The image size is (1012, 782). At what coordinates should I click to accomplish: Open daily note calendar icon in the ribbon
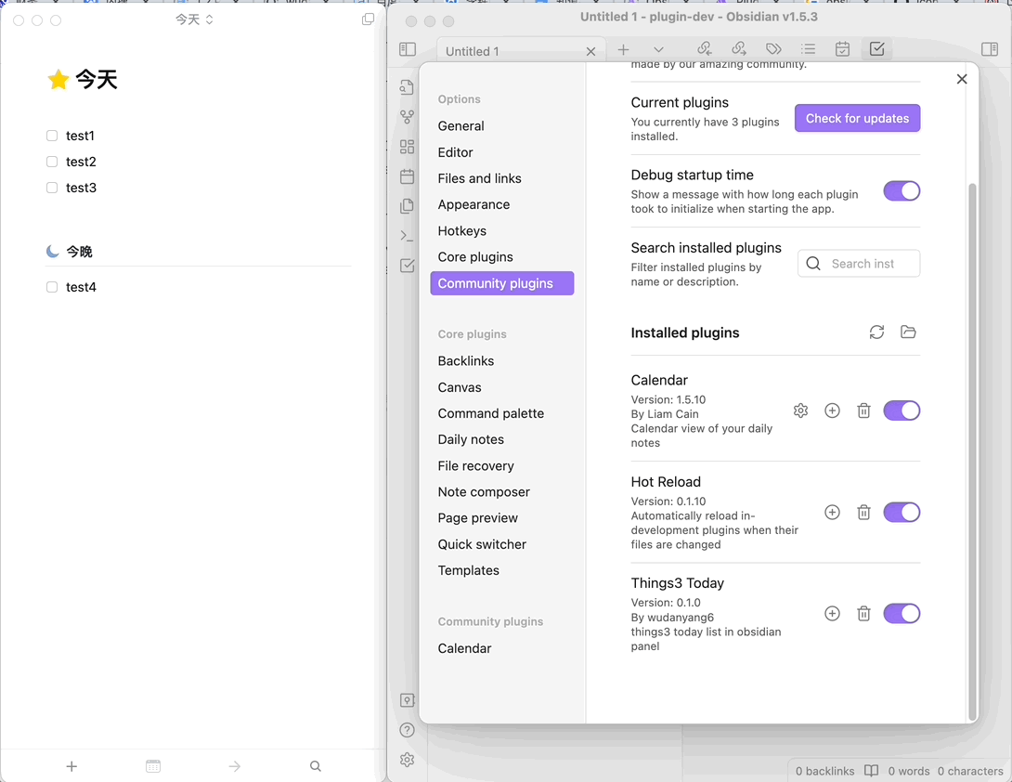407,176
